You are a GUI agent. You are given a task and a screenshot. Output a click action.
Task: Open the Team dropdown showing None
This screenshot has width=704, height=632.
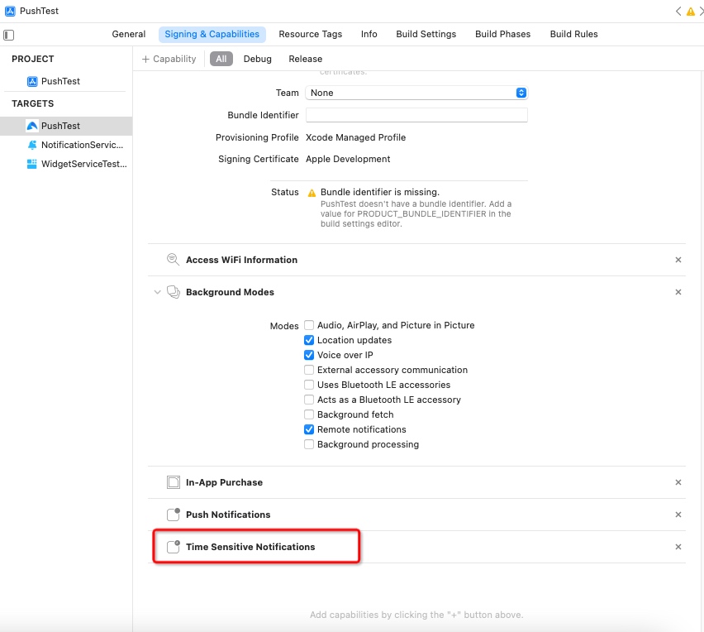click(416, 93)
